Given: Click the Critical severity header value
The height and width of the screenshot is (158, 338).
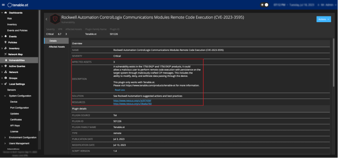Looking at the screenshot, I should point(50,34).
